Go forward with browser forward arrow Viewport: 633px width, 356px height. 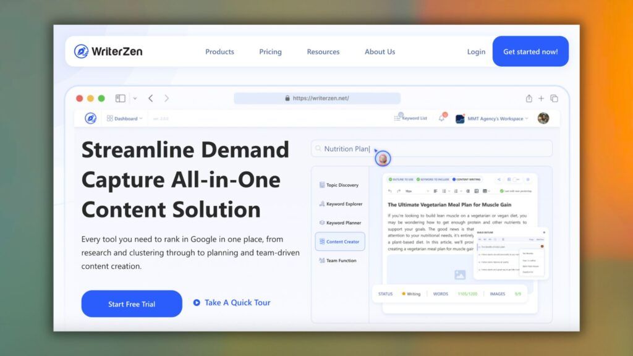(166, 98)
